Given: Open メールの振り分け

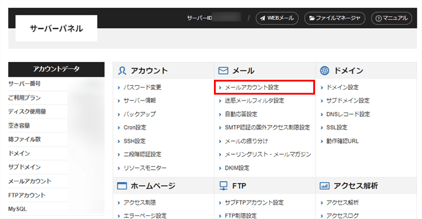Looking at the screenshot, I should [x=246, y=141].
